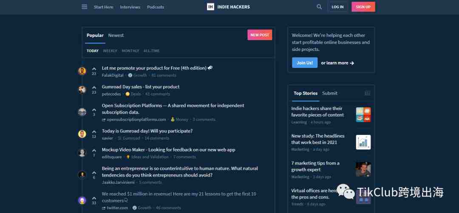Switch to the Popular tab
The image size is (459, 213).
click(x=95, y=35)
